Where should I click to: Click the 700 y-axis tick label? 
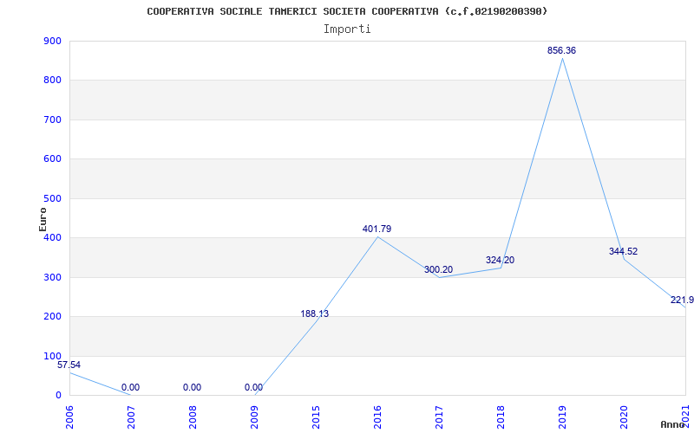[53, 120]
